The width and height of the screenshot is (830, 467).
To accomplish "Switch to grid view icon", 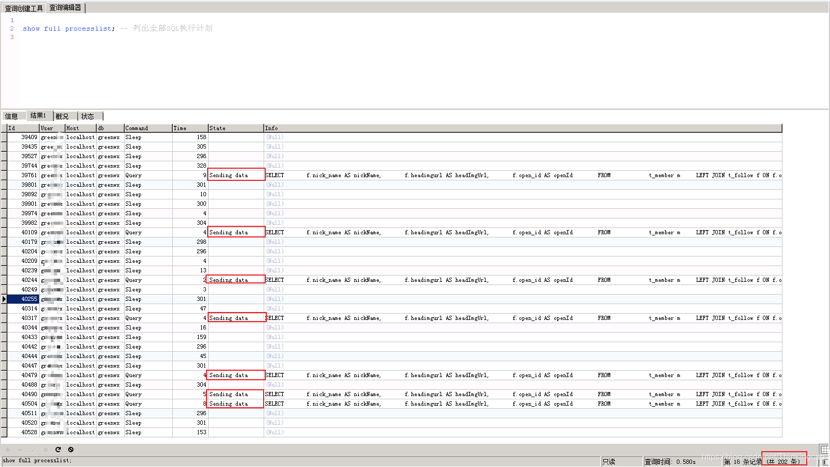I will point(824,450).
